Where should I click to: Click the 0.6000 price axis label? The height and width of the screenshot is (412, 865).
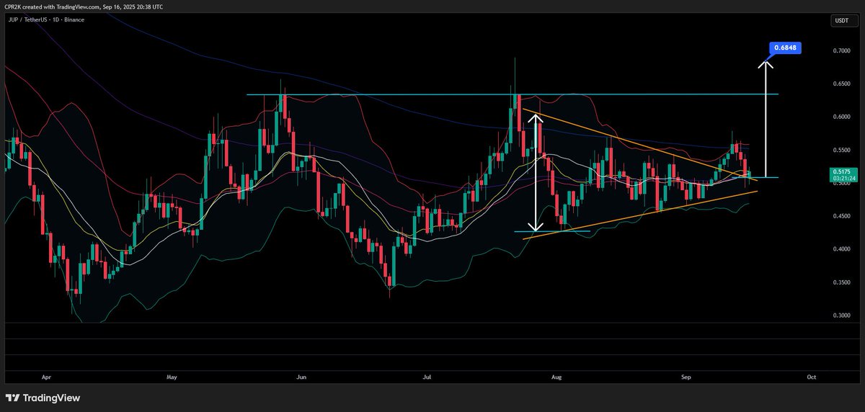coord(841,117)
